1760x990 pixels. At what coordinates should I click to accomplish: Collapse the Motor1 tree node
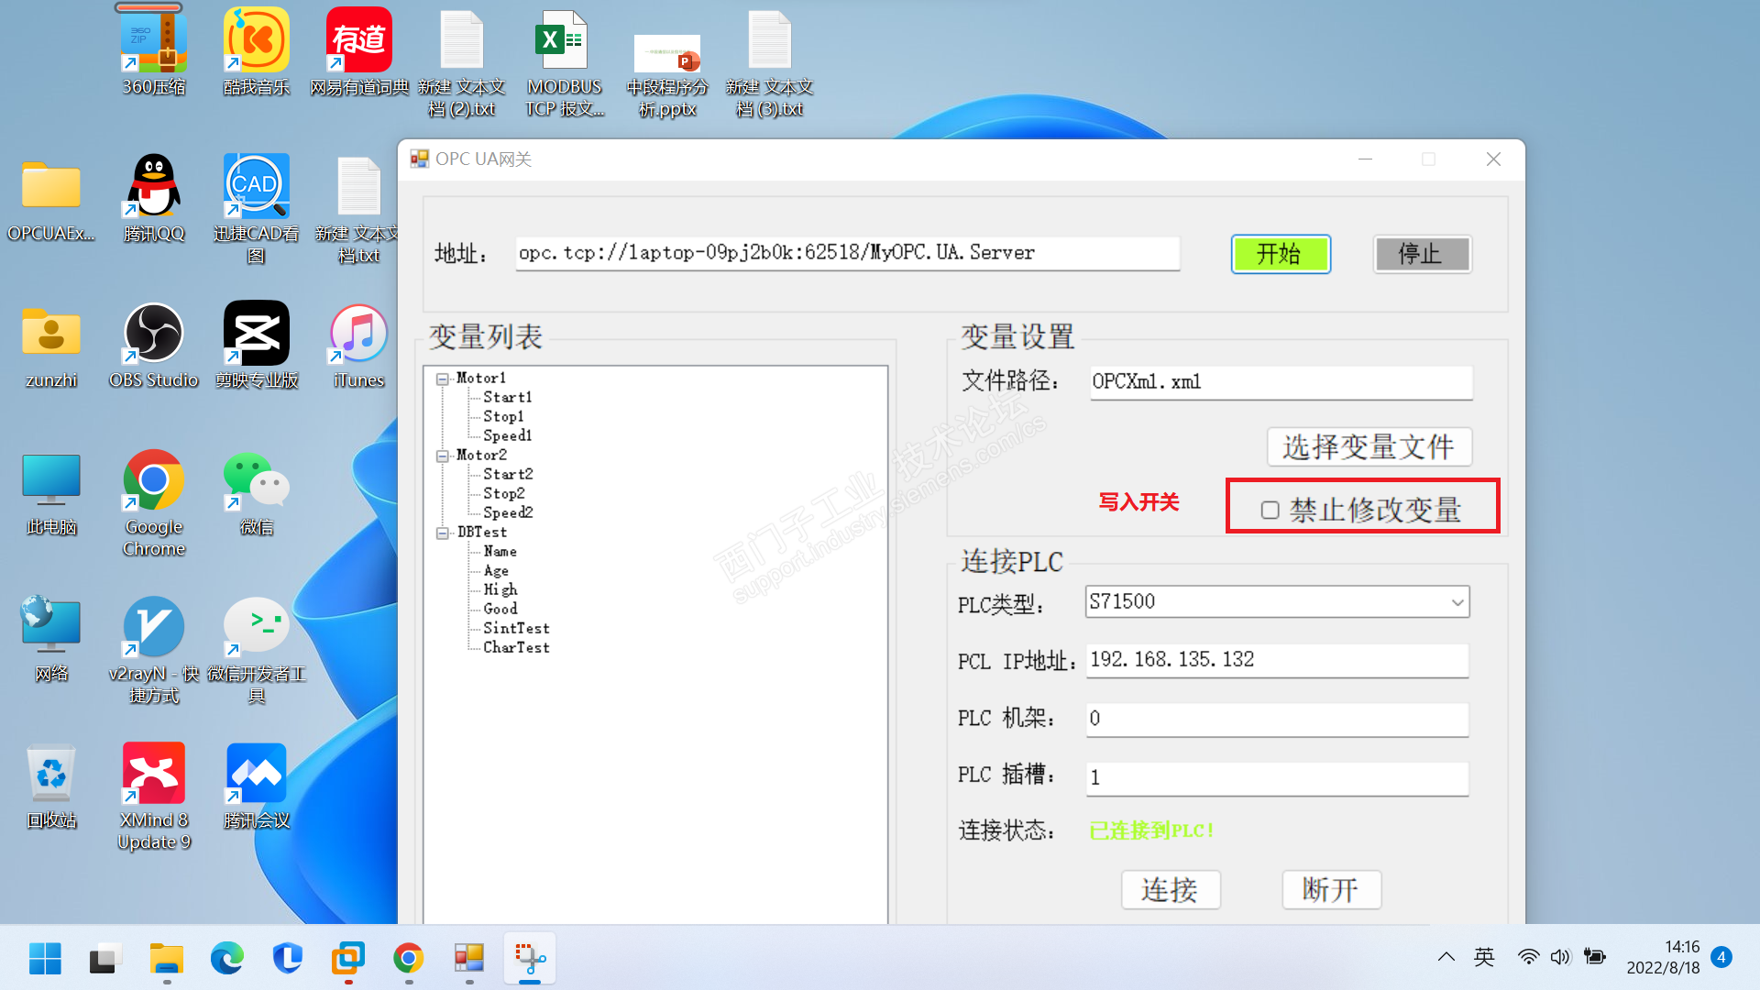click(443, 379)
